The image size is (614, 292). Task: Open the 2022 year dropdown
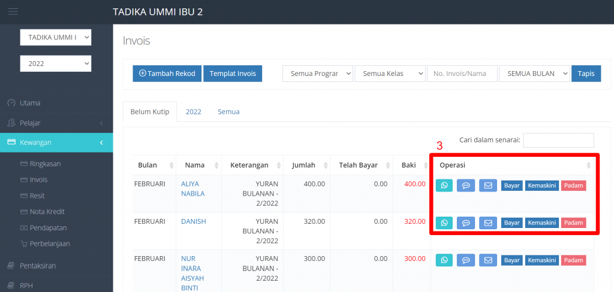click(56, 63)
